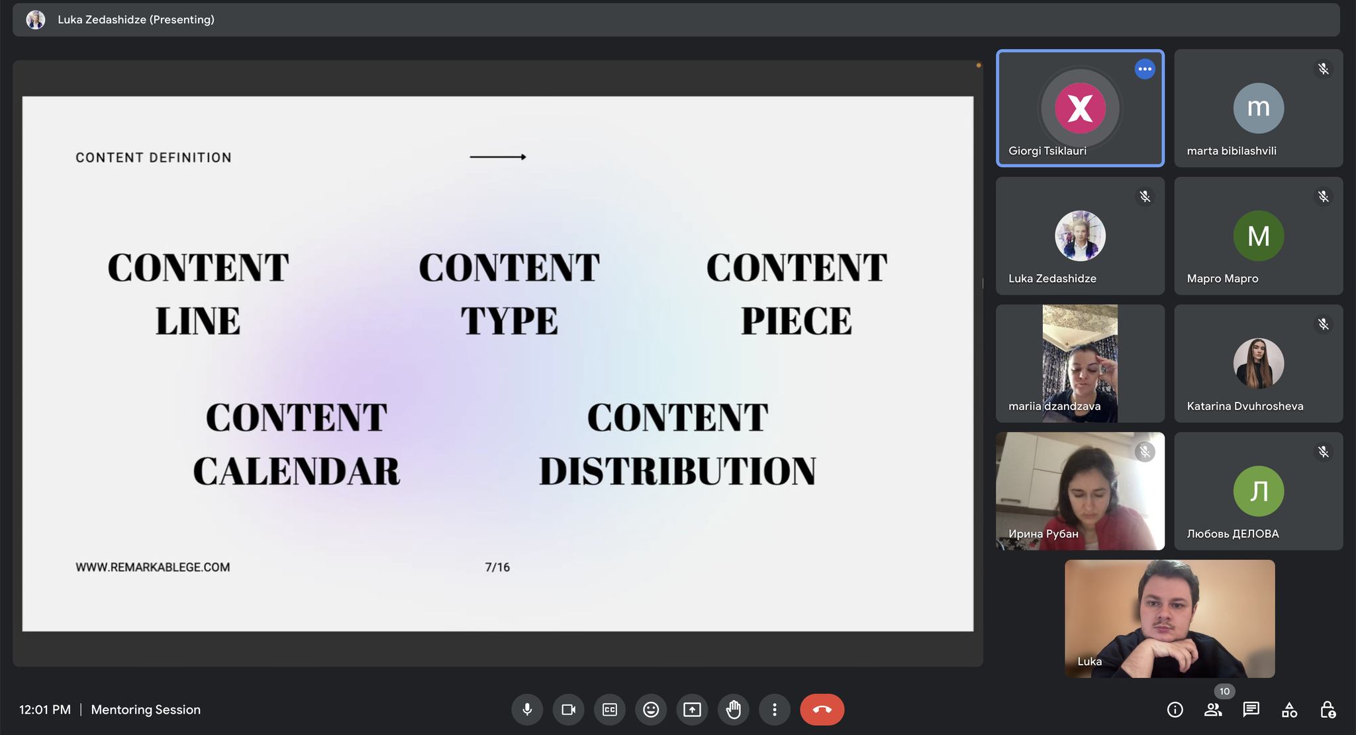
Task: Open the emoji reactions button
Action: 651,710
